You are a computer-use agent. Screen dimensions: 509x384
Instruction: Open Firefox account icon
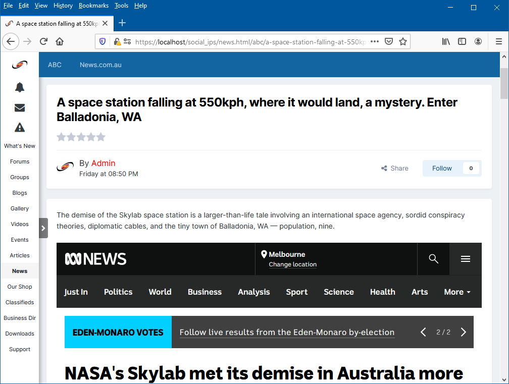478,41
